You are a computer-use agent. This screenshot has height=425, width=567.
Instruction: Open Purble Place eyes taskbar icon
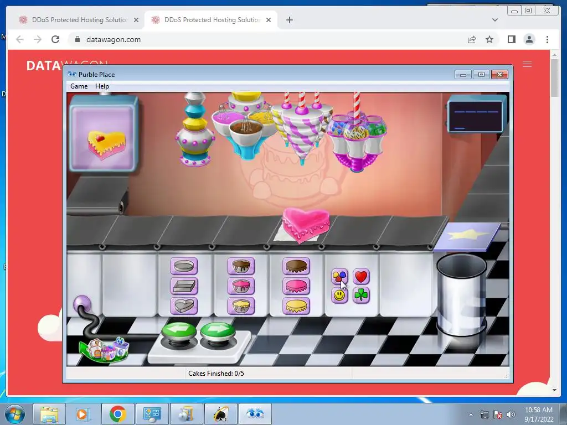tap(255, 414)
